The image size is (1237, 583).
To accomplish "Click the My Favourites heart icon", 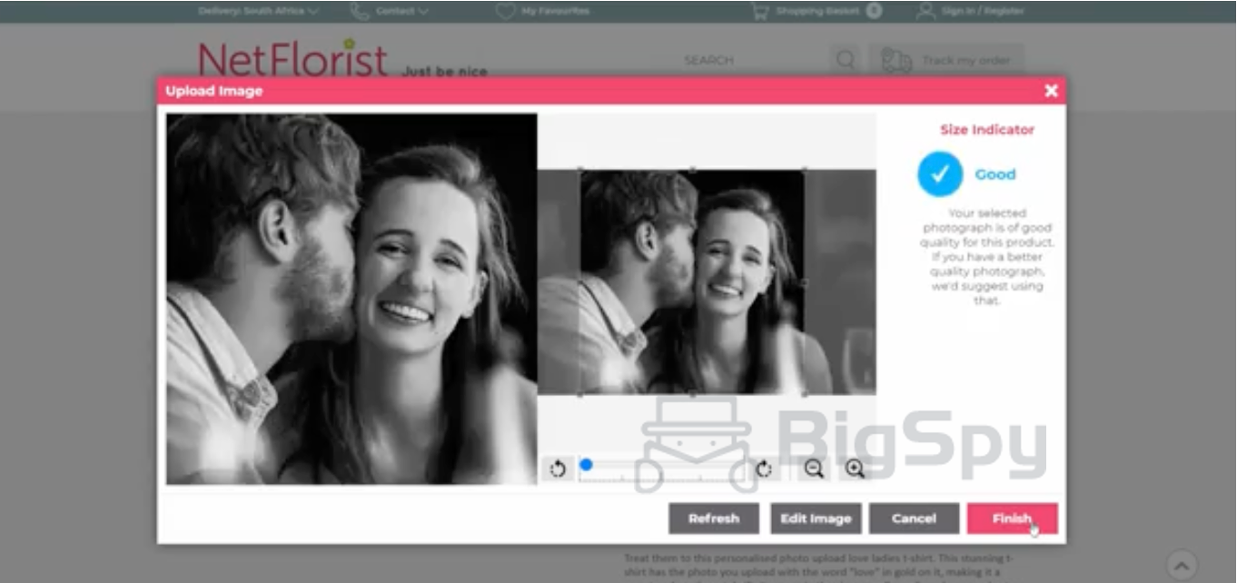I will click(x=505, y=11).
